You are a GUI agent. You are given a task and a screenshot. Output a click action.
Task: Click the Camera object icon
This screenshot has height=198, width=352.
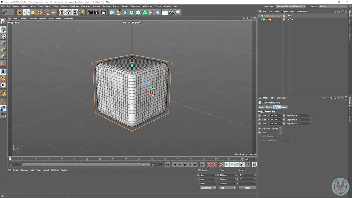click(171, 13)
